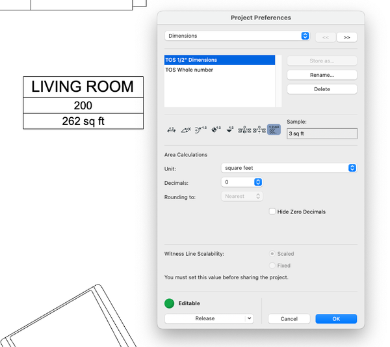The image size is (390, 347).
Task: Open the Unit square feet dropdown
Action: pyautogui.click(x=289, y=168)
